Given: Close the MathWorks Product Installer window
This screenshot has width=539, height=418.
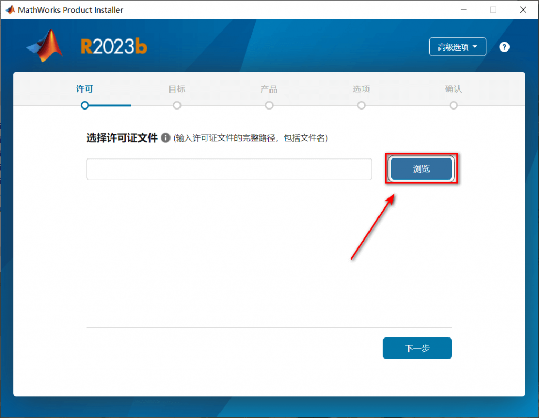Looking at the screenshot, I should pyautogui.click(x=523, y=9).
